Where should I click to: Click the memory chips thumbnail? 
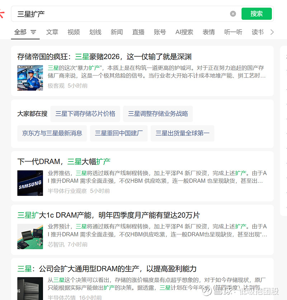click(x=30, y=237)
